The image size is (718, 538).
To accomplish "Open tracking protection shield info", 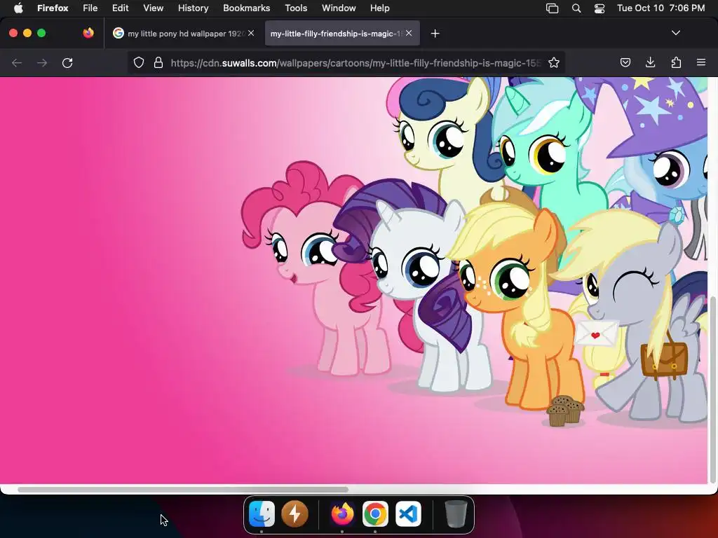I will pos(139,62).
